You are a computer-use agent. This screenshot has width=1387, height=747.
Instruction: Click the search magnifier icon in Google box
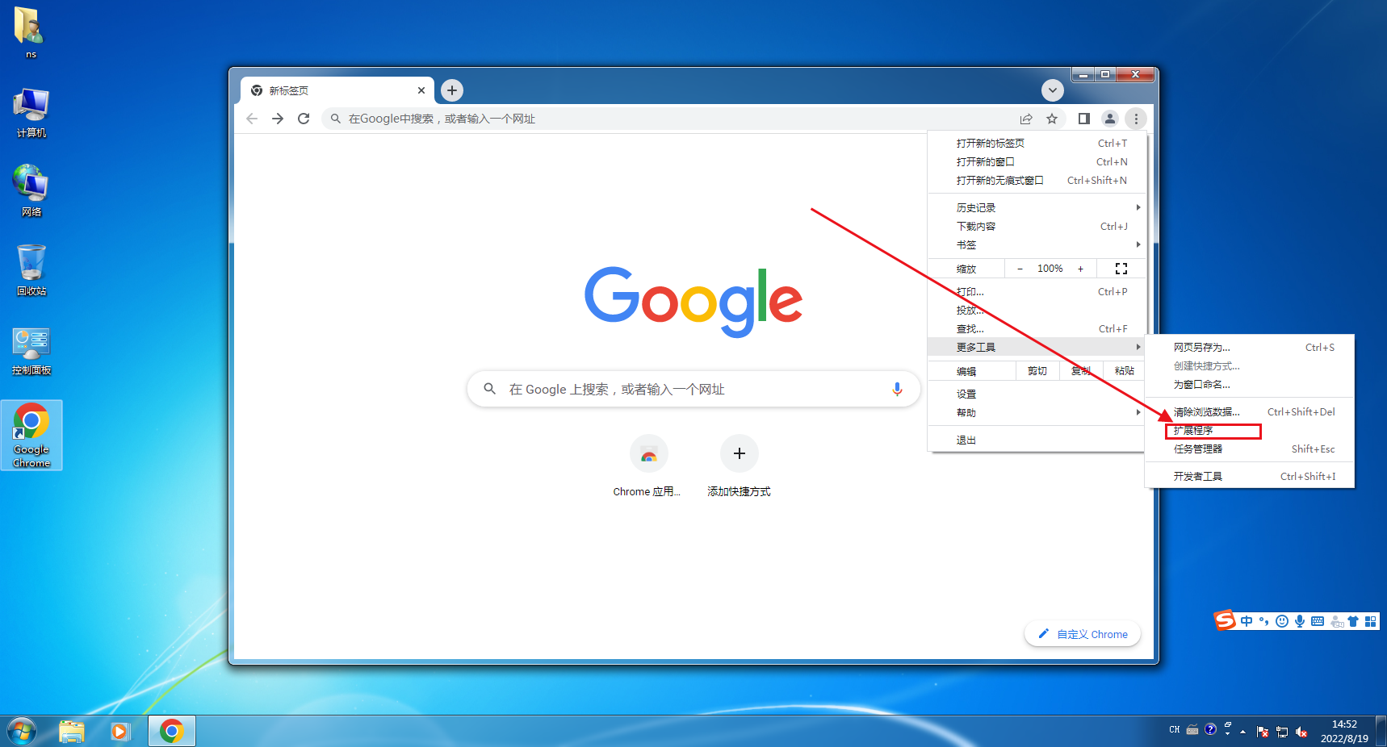point(489,389)
